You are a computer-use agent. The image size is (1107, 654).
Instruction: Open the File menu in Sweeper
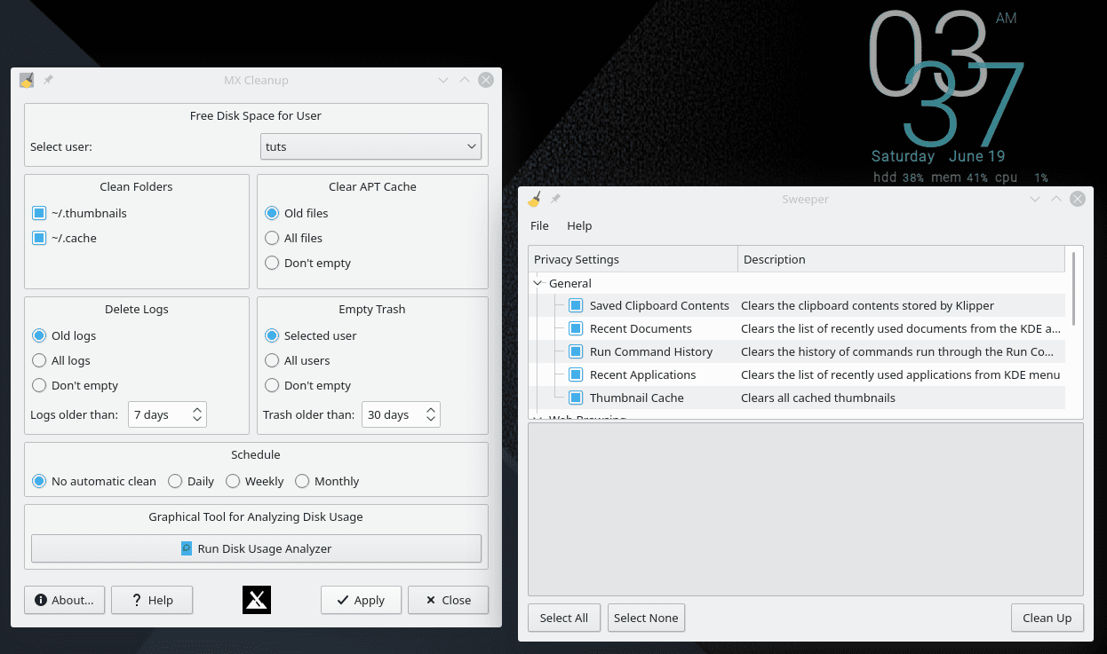pyautogui.click(x=539, y=225)
